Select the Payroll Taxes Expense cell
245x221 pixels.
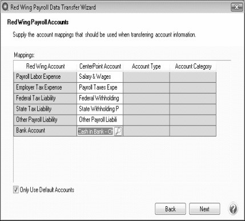[100, 88]
